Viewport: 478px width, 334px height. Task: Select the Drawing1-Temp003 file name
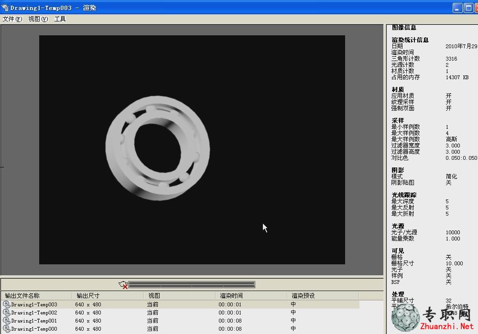[x=34, y=304]
